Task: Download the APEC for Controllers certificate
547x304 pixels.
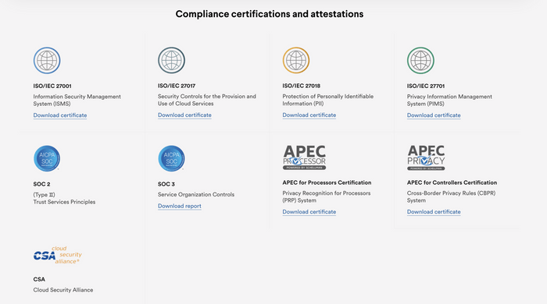Action: tap(434, 211)
